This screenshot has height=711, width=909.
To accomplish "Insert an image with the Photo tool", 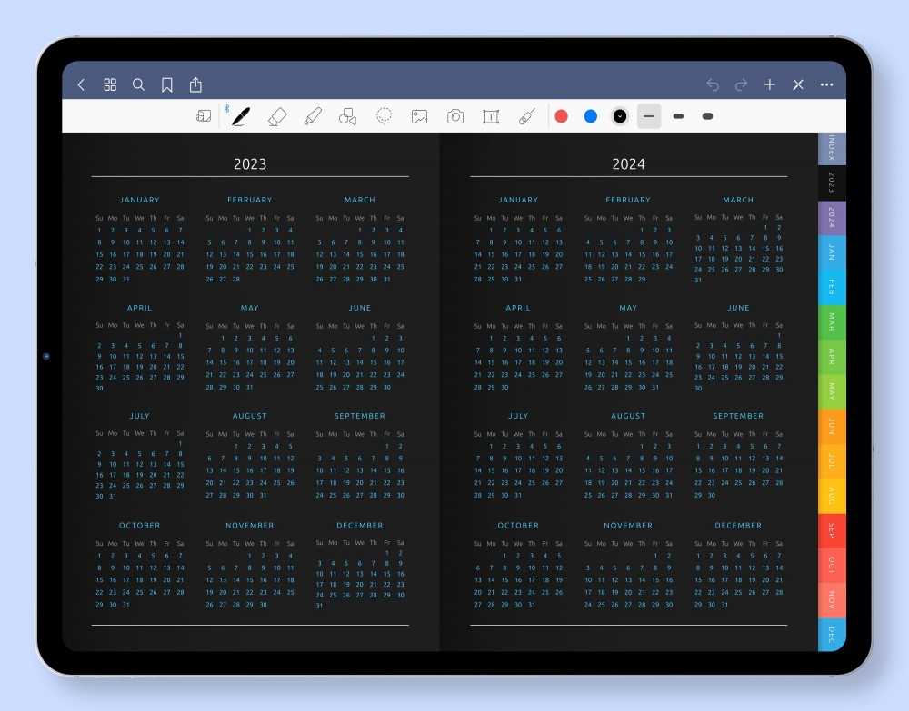I will (x=419, y=116).
